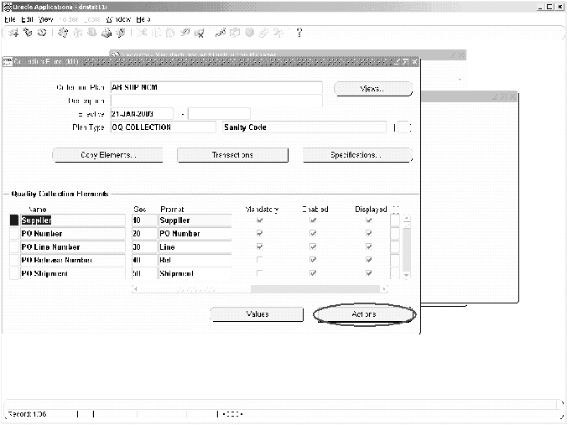
Task: Select the PO Shipment name cell
Action: coord(73,273)
